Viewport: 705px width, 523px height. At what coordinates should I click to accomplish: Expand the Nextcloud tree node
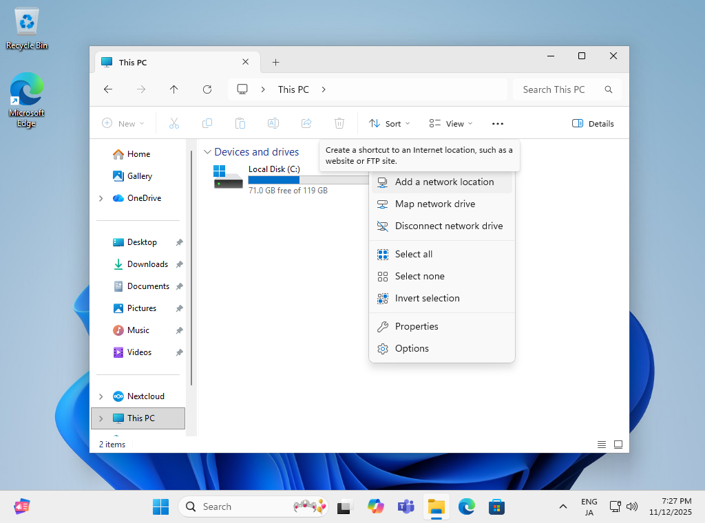(x=101, y=396)
